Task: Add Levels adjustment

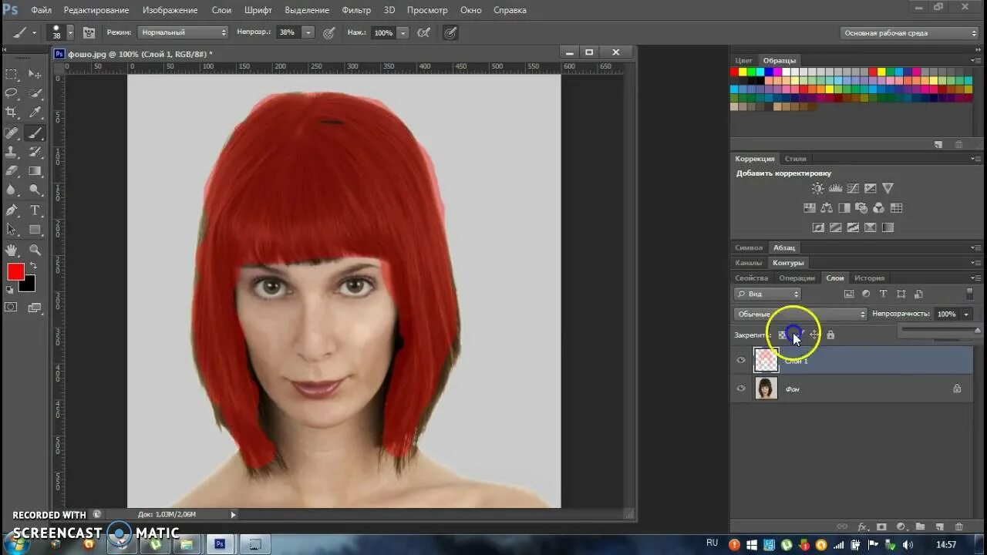Action: coord(835,188)
